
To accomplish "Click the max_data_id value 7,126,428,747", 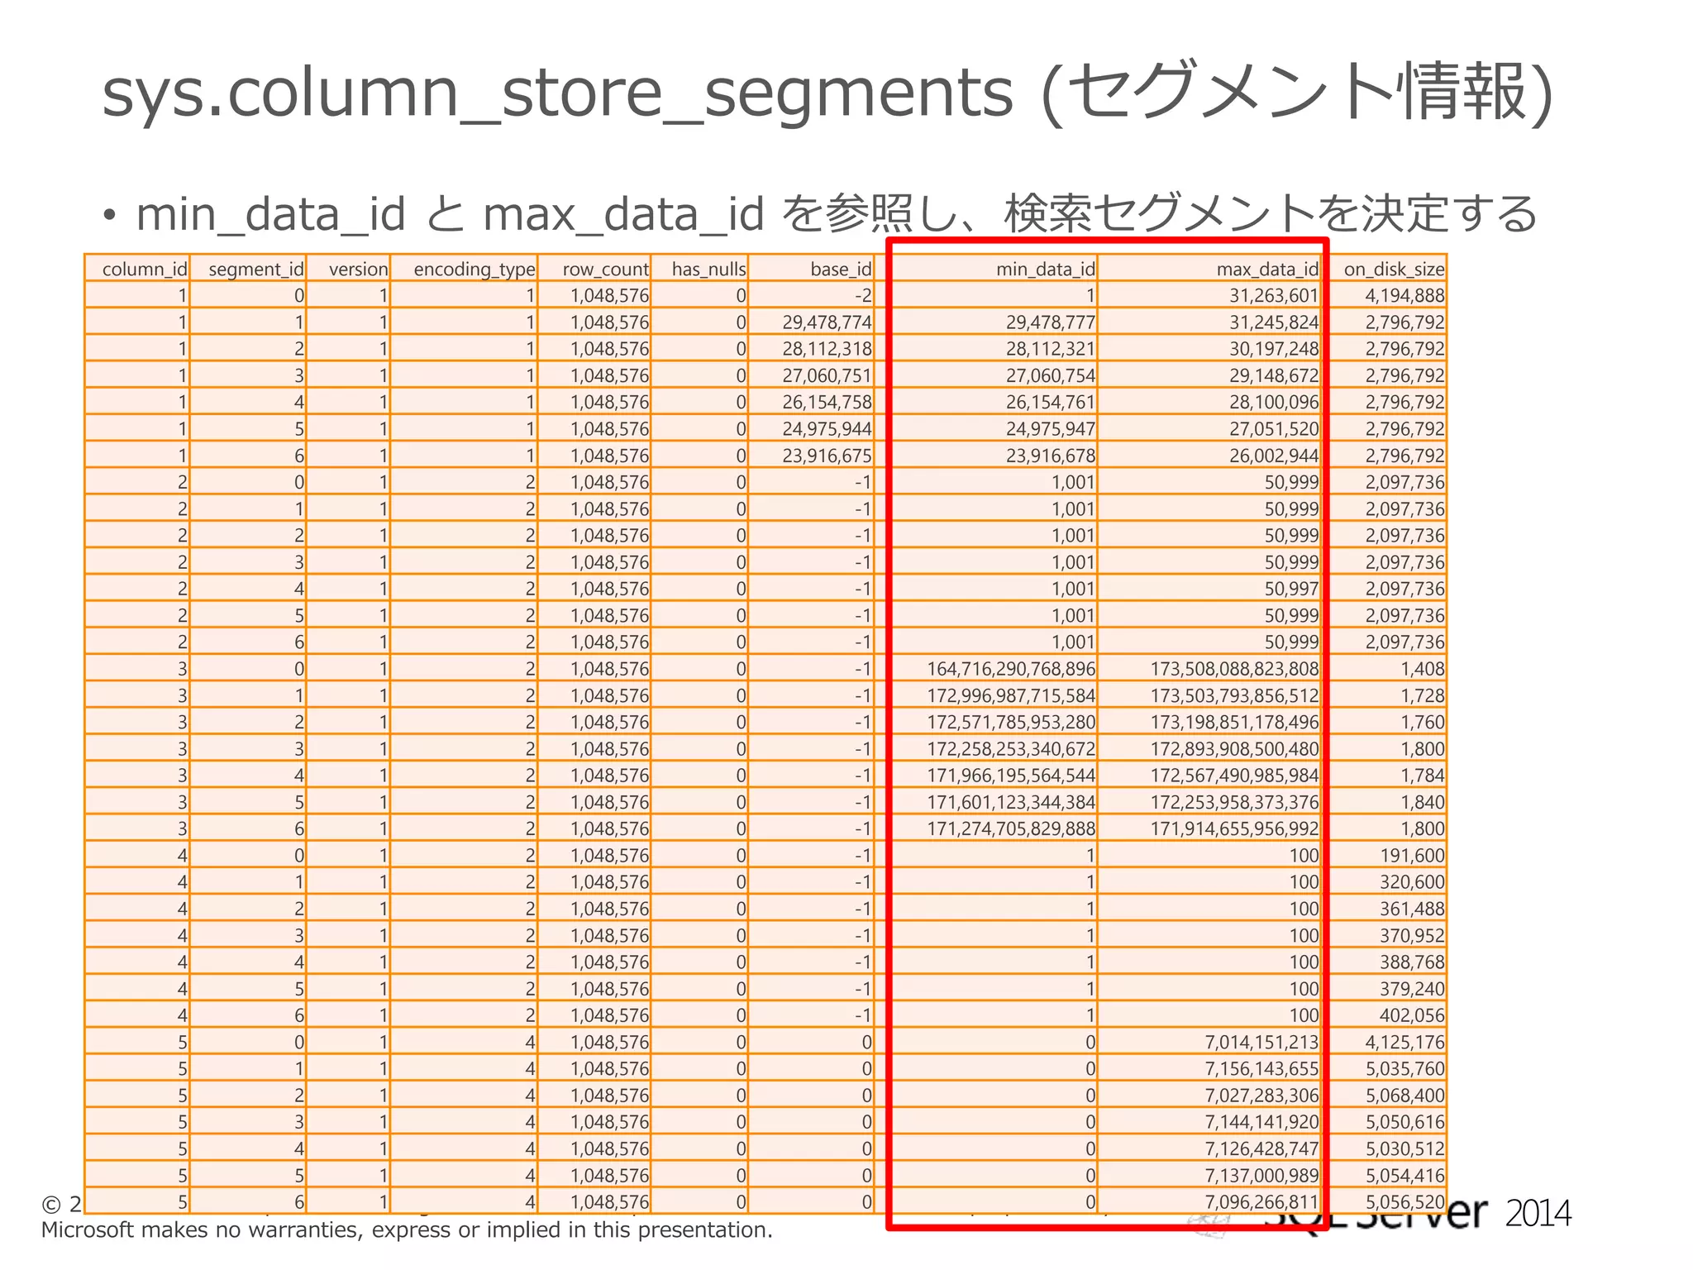I will pos(1261,1148).
